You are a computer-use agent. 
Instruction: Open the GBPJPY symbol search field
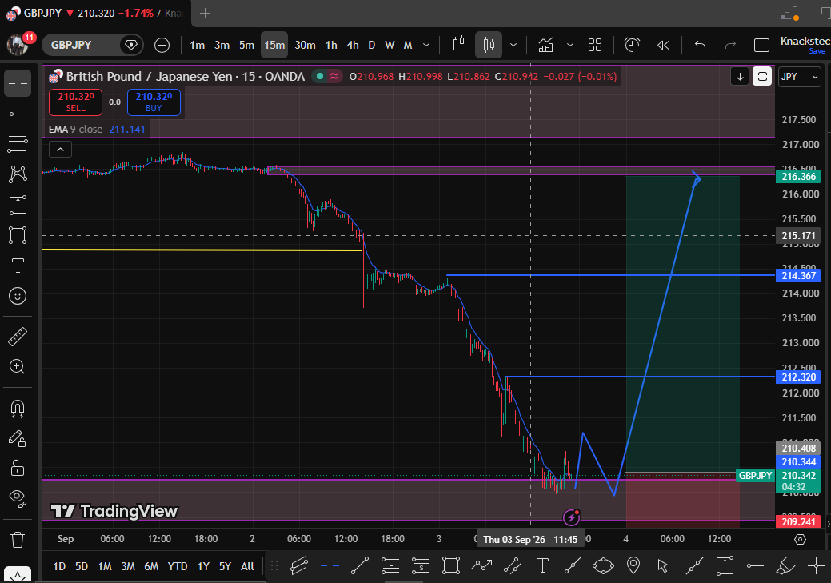pyautogui.click(x=93, y=45)
